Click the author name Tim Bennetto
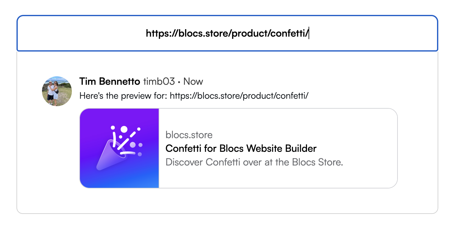The width and height of the screenshot is (456, 226). [110, 82]
